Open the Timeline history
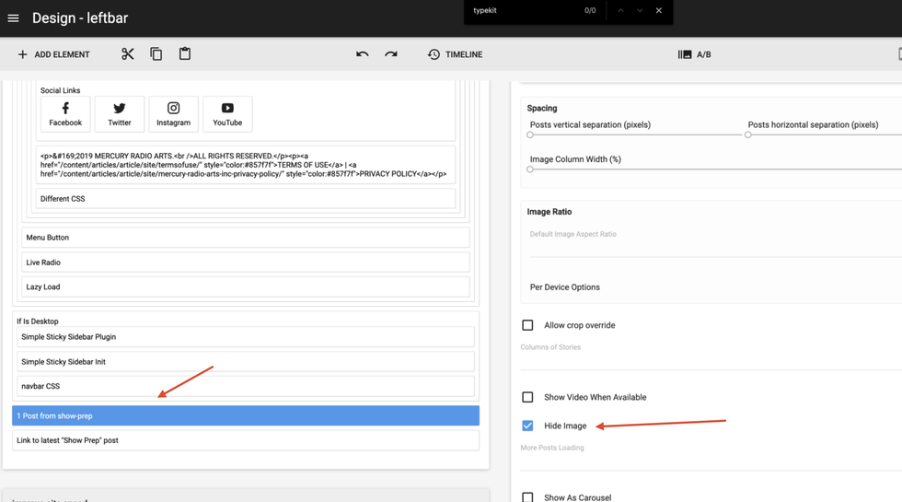Screen dimensions: 902x502 point(455,54)
